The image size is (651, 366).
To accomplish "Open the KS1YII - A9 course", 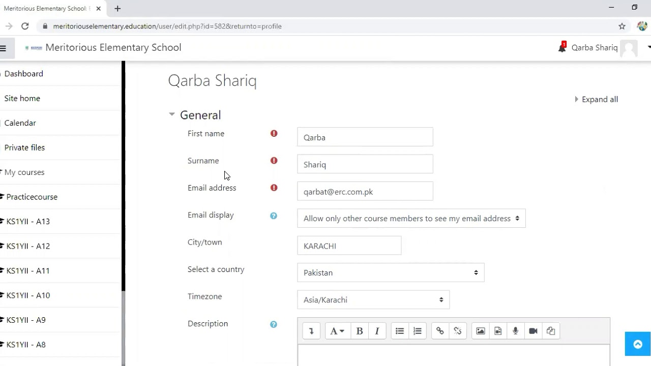I will click(x=26, y=320).
